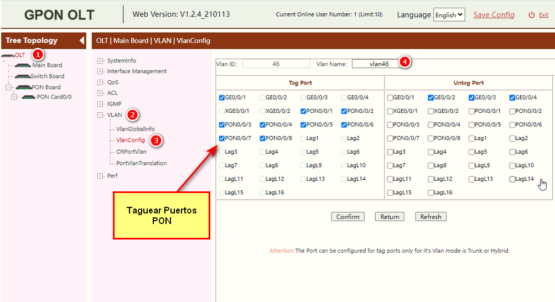This screenshot has width=555, height=302.
Task: Check Lag1 under Untag Port
Action: 472,138
